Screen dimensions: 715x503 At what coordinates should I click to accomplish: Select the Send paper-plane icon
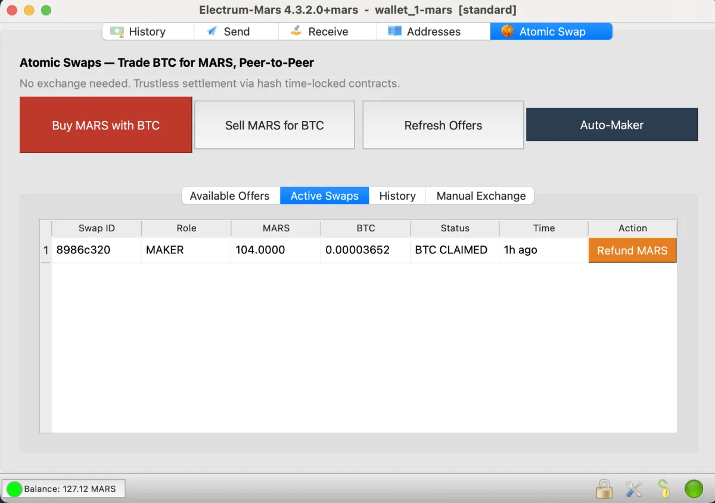[x=211, y=31]
